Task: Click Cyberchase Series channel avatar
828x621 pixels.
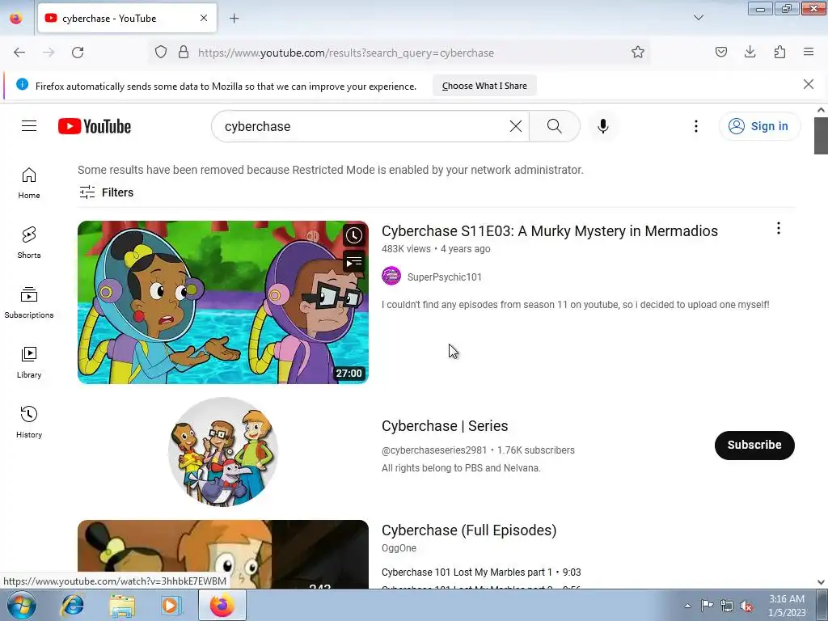Action: (x=223, y=451)
